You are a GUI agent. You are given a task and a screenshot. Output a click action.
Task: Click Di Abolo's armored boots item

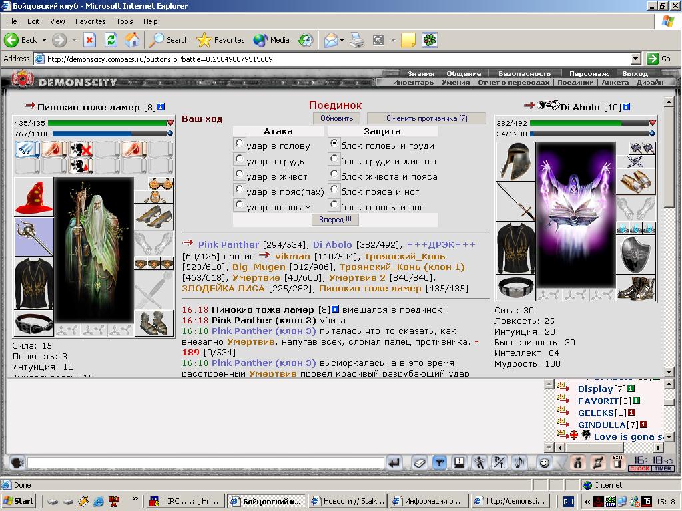tap(635, 287)
